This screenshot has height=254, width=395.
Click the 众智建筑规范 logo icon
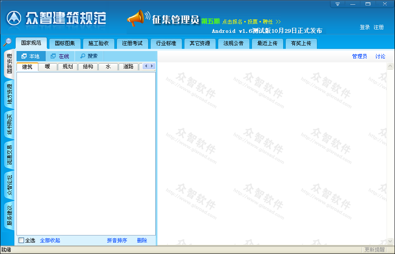14,18
